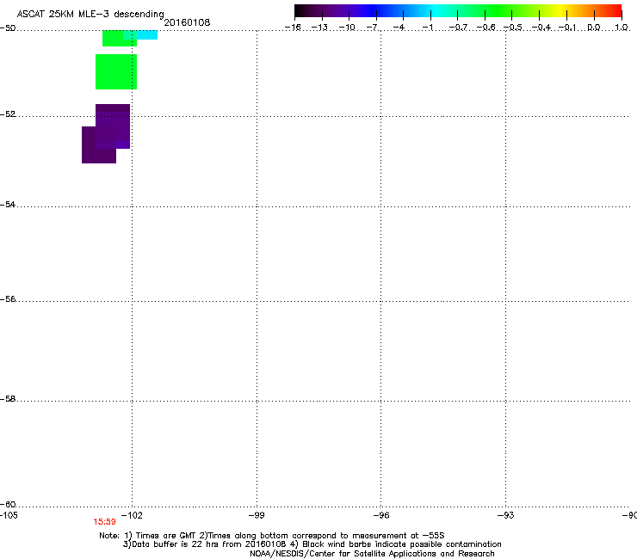The width and height of the screenshot is (637, 559).
Task: Click the note line '3)Data buffer is 22 hrs'
Action: pyautogui.click(x=312, y=544)
